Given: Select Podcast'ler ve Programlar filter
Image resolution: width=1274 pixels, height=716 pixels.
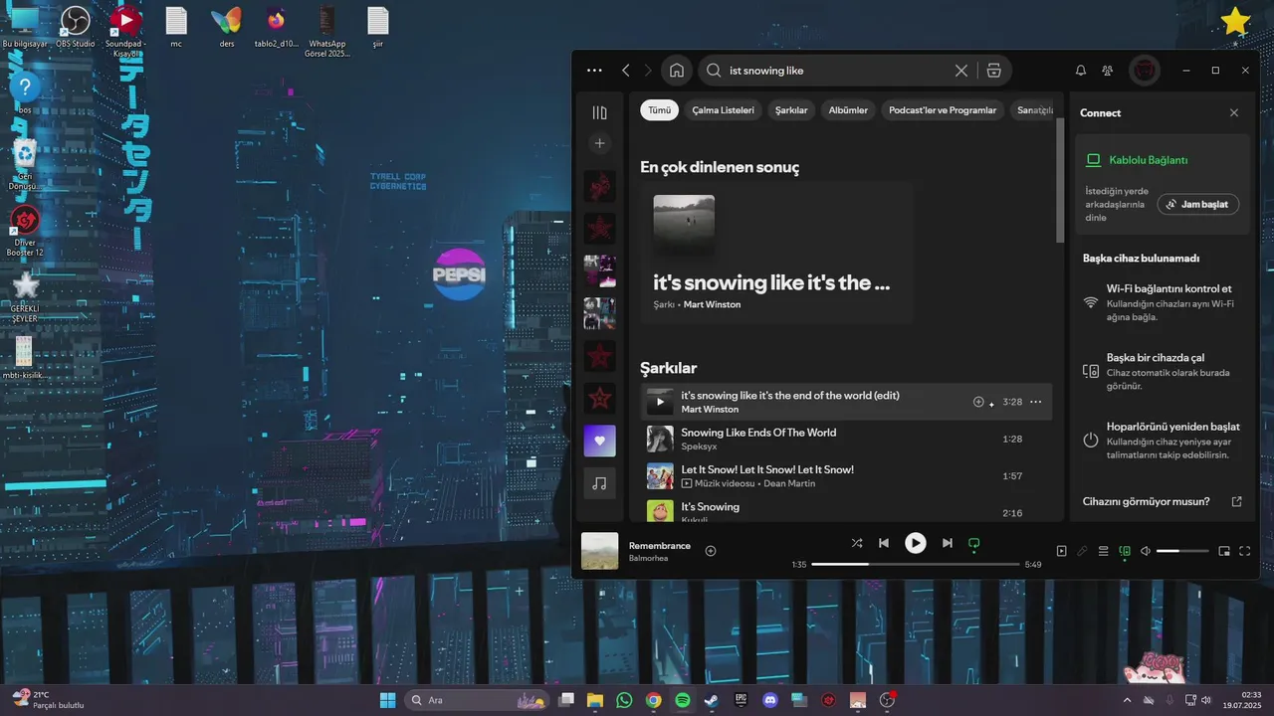Looking at the screenshot, I should tap(943, 110).
